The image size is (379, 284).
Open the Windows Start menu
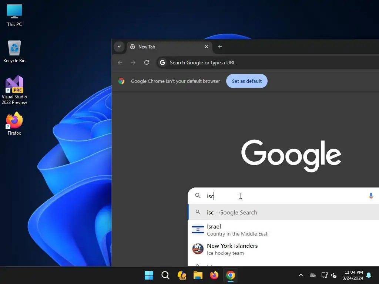(x=149, y=275)
